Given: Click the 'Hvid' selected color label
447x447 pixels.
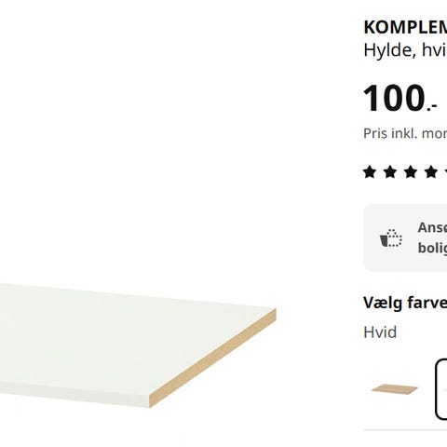Looking at the screenshot, I should [x=380, y=332].
